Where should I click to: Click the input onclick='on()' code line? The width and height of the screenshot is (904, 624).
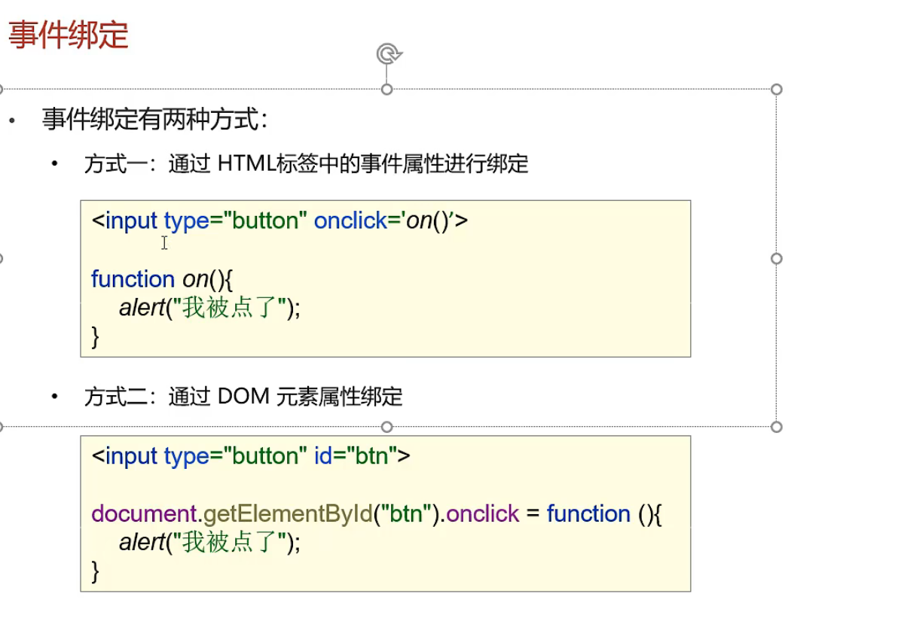click(279, 221)
